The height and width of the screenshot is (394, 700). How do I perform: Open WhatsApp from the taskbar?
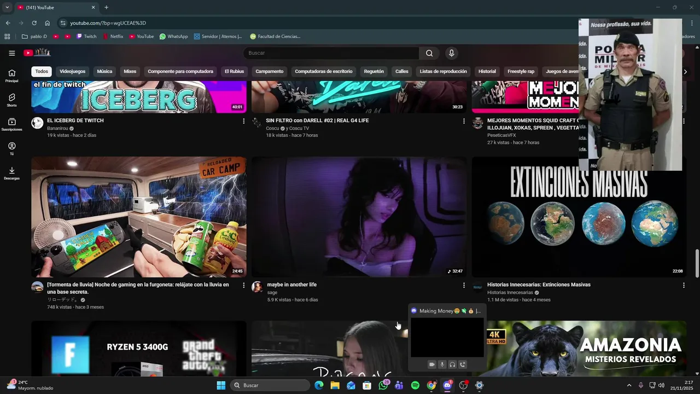(383, 385)
